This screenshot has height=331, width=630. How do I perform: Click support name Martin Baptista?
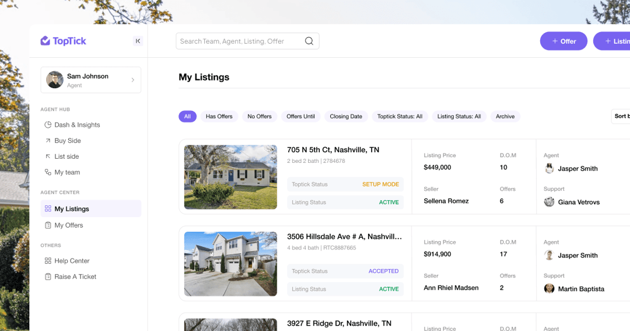[581, 289]
